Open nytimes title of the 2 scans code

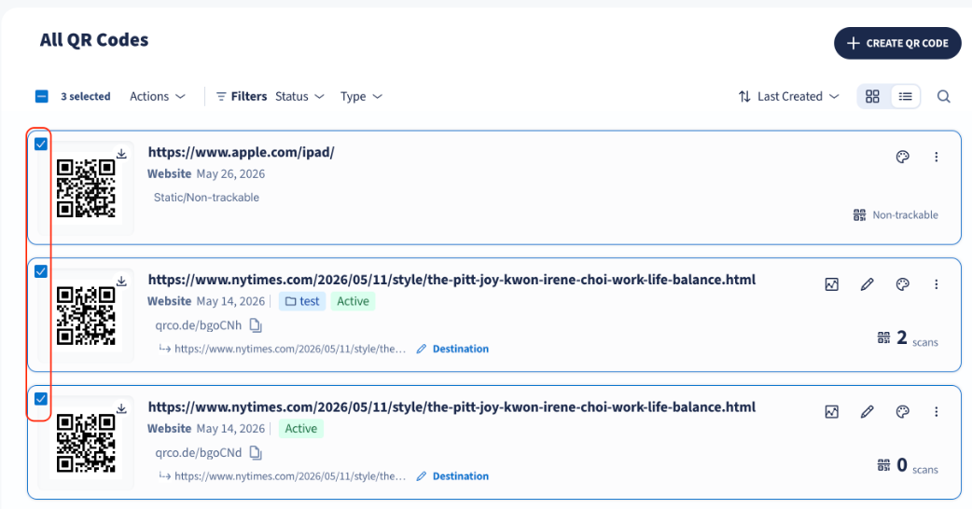451,280
